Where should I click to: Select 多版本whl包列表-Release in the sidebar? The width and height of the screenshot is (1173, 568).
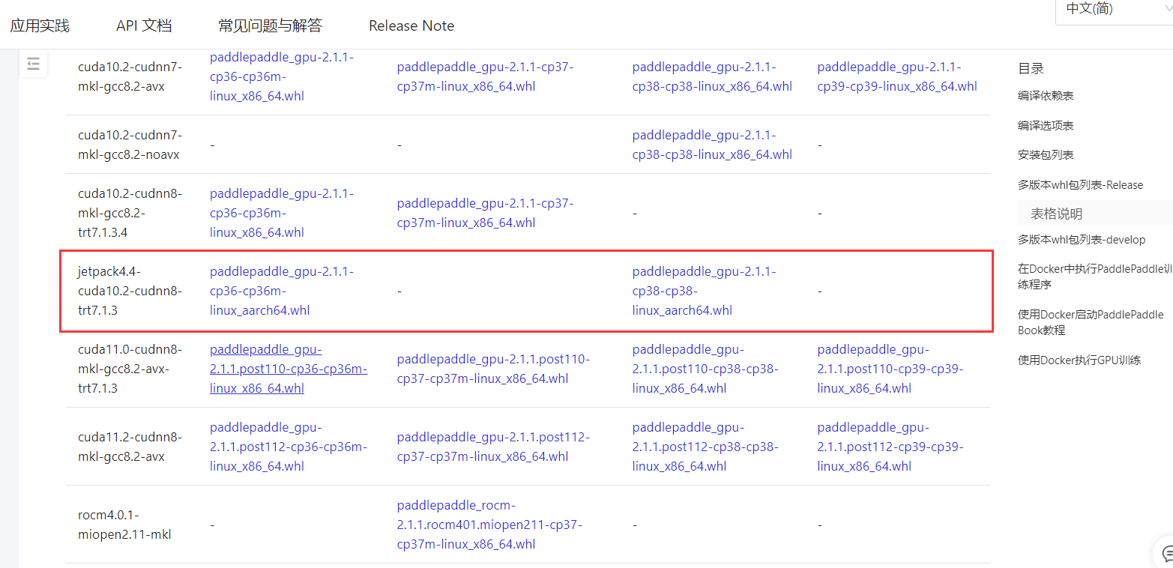(1080, 184)
